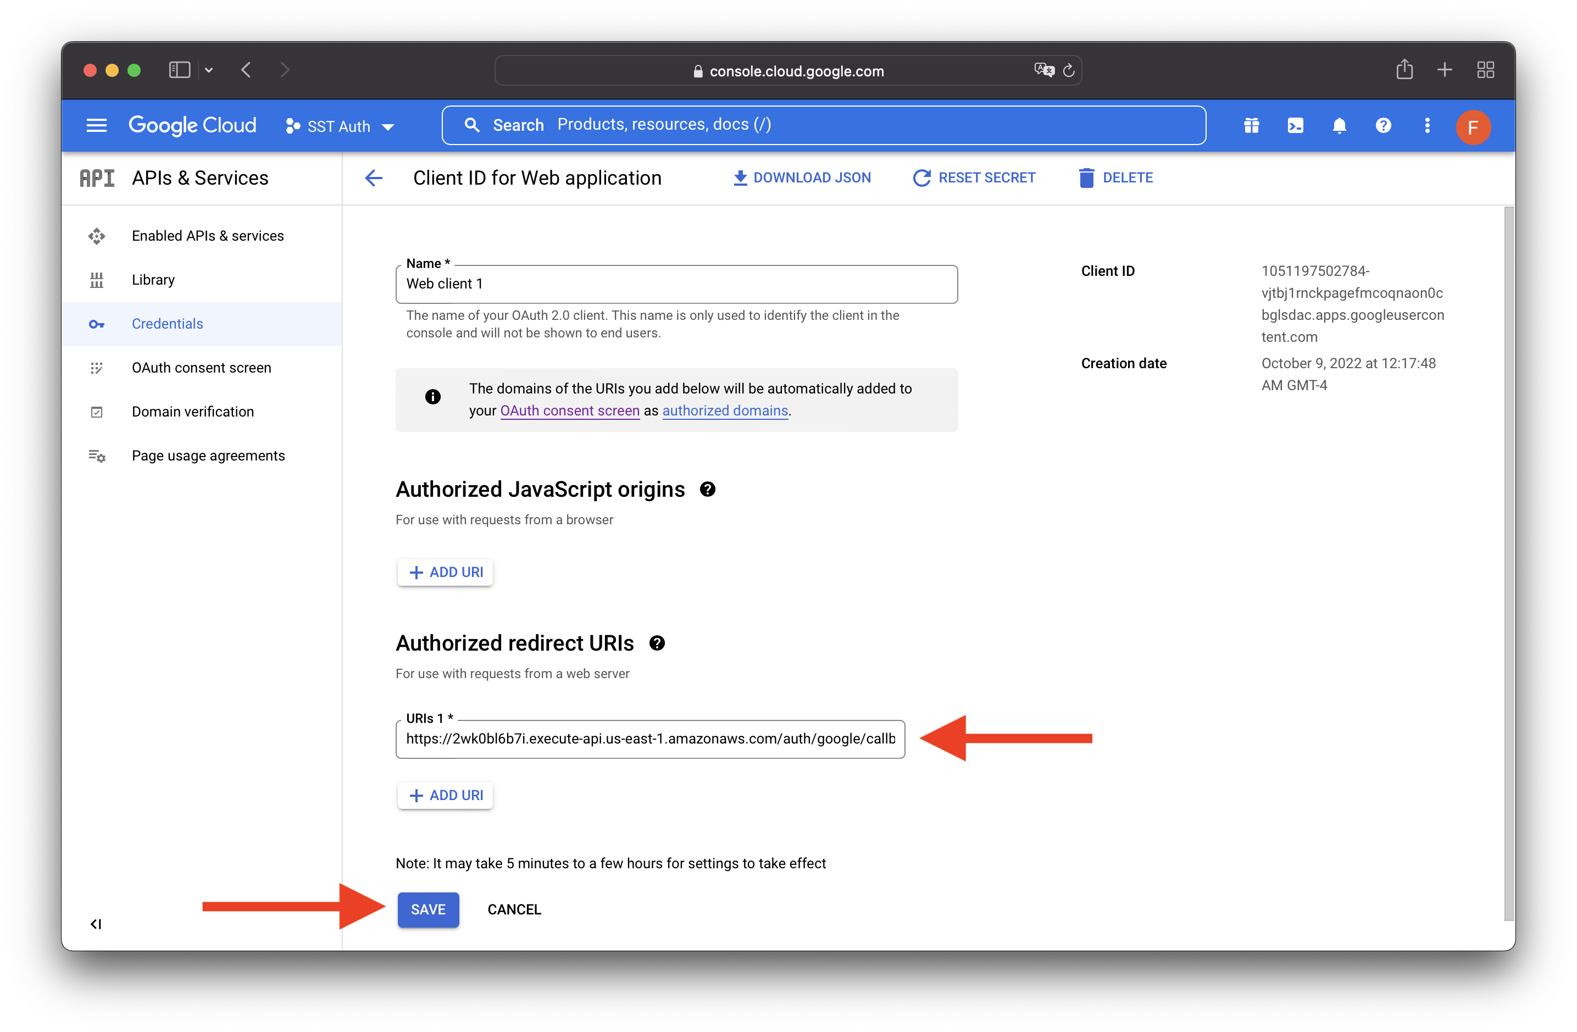Focus the Search products and resources field
1577x1032 pixels.
coord(823,125)
